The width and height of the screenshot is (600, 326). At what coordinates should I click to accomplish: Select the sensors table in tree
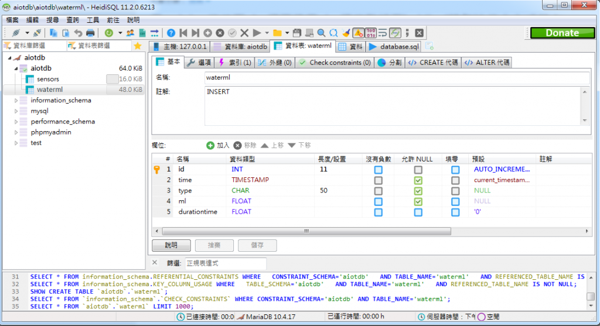[48, 79]
